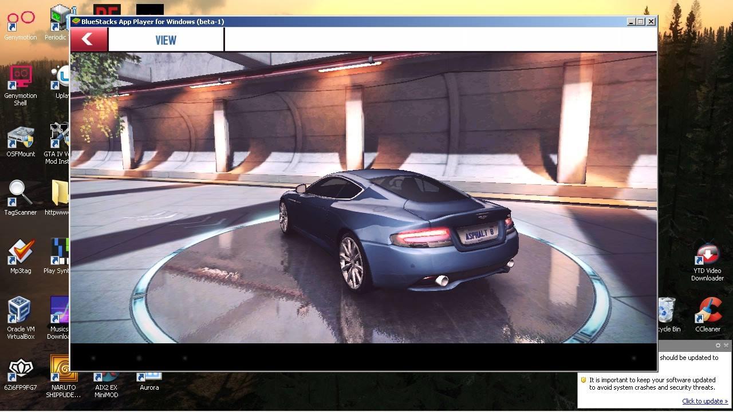The height and width of the screenshot is (412, 733).
Task: Open the NARUTO SHIPPUDE desktop shortcut
Action: point(63,376)
